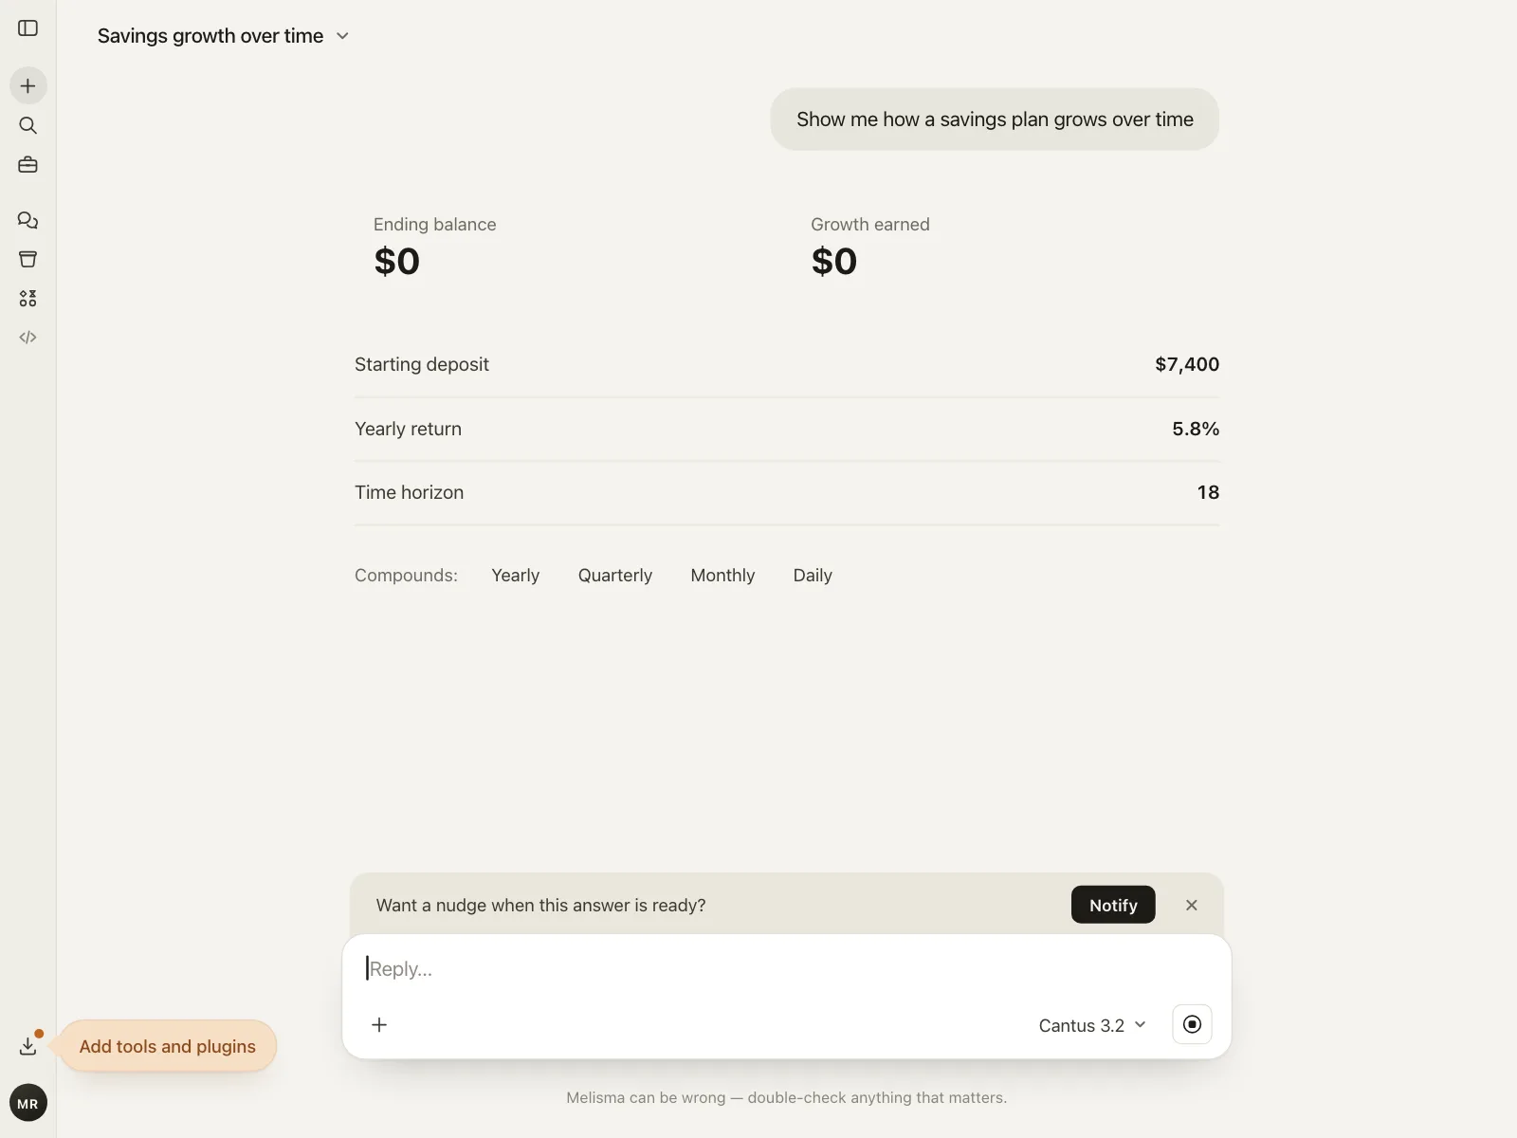Image resolution: width=1517 pixels, height=1138 pixels.
Task: Open the archive box icon
Action: point(28,259)
